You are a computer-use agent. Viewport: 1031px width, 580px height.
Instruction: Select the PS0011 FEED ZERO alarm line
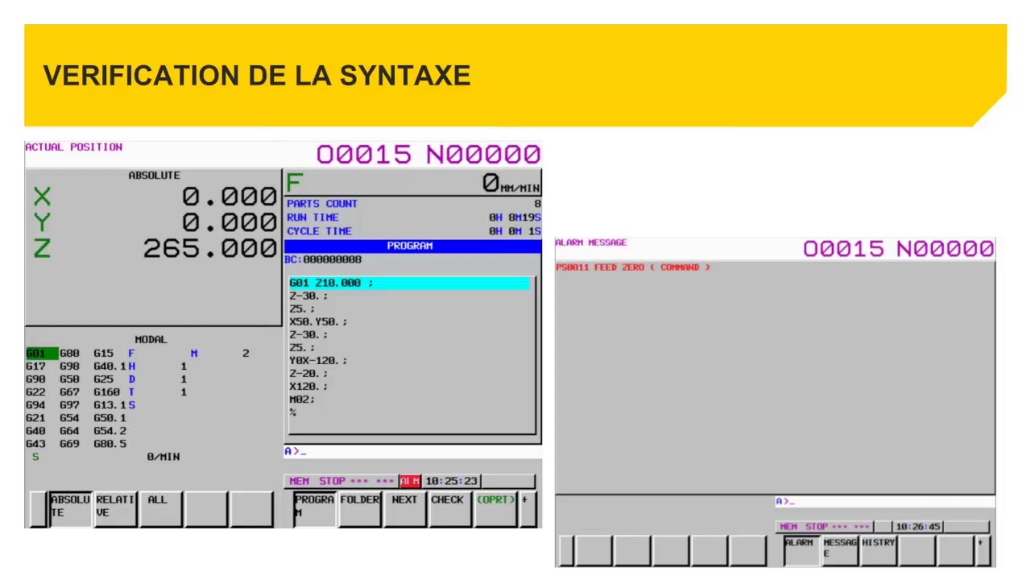pyautogui.click(x=633, y=267)
